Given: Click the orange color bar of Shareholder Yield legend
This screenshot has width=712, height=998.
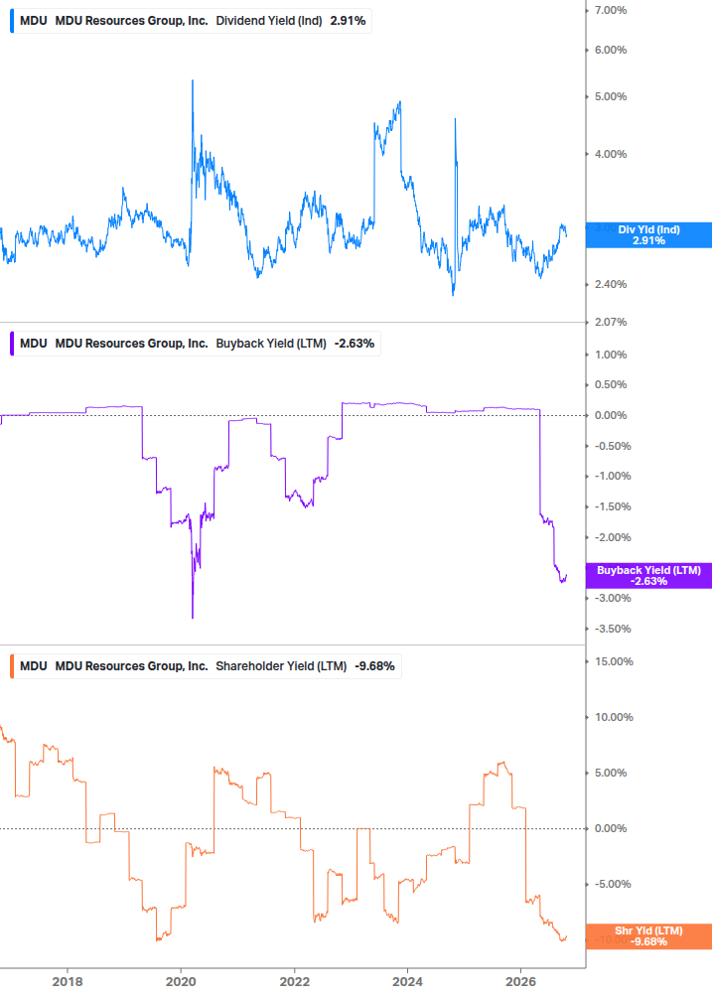Looking at the screenshot, I should [12, 666].
